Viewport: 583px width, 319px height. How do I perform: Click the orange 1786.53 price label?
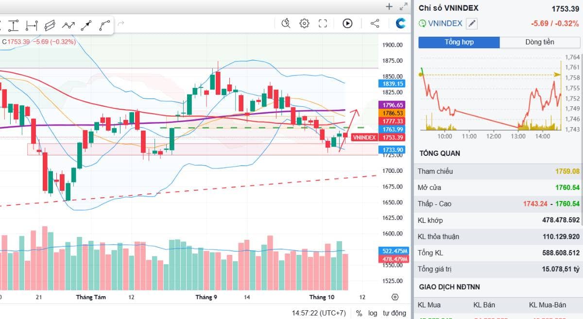(393, 113)
